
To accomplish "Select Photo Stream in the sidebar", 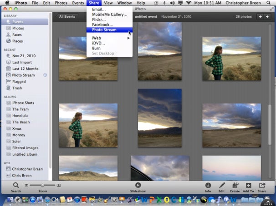I will [x=25, y=75].
